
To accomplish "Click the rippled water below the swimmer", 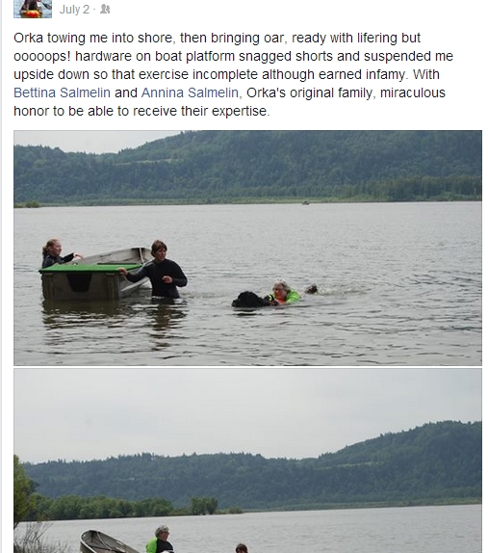I will (x=282, y=335).
